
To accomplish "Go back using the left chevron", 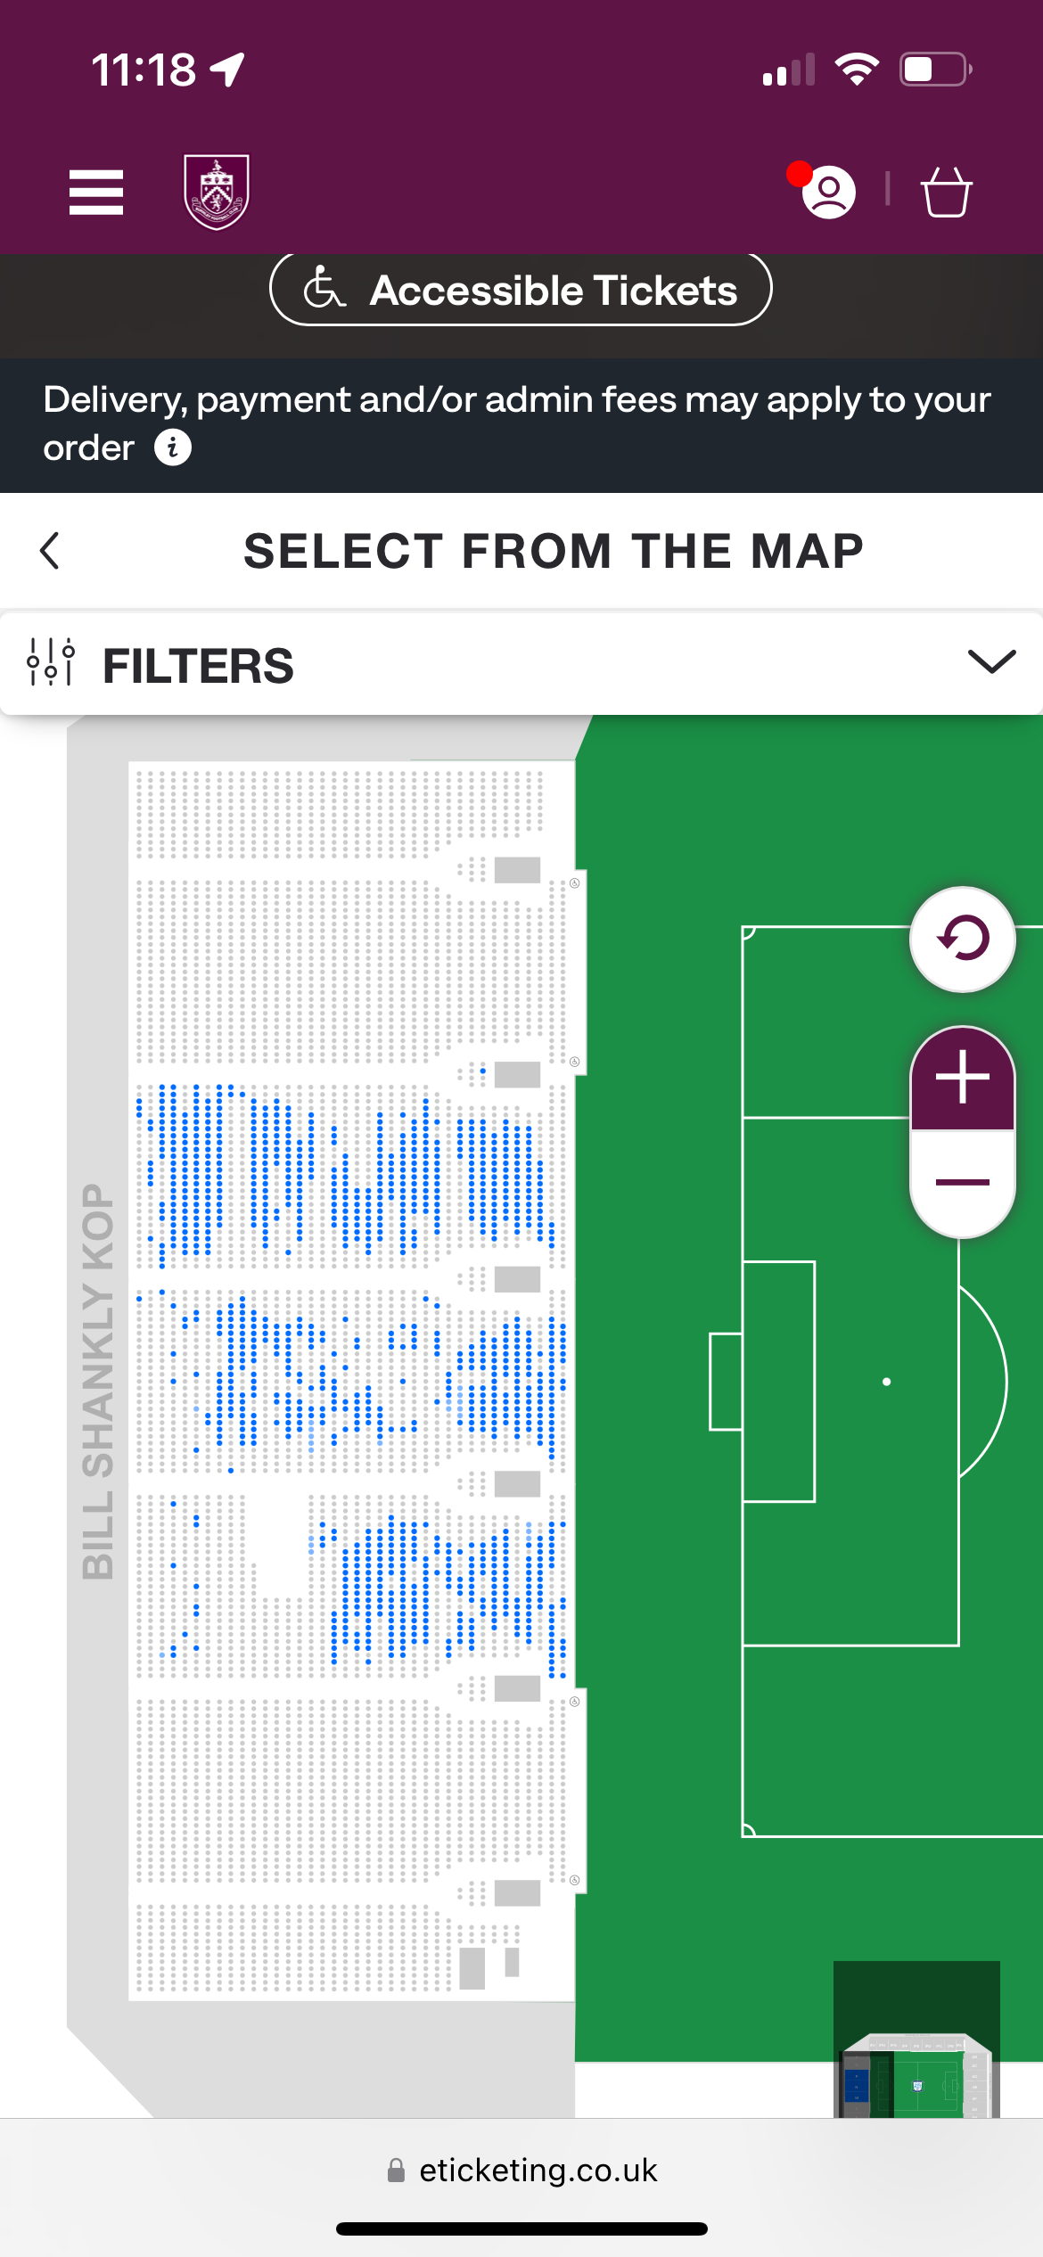I will click(51, 551).
